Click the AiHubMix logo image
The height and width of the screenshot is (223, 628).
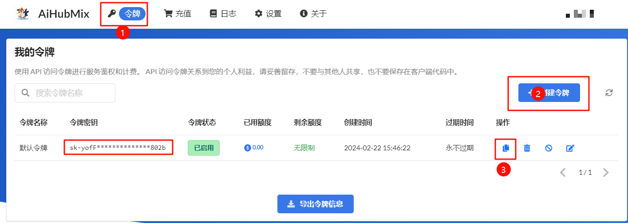click(23, 14)
